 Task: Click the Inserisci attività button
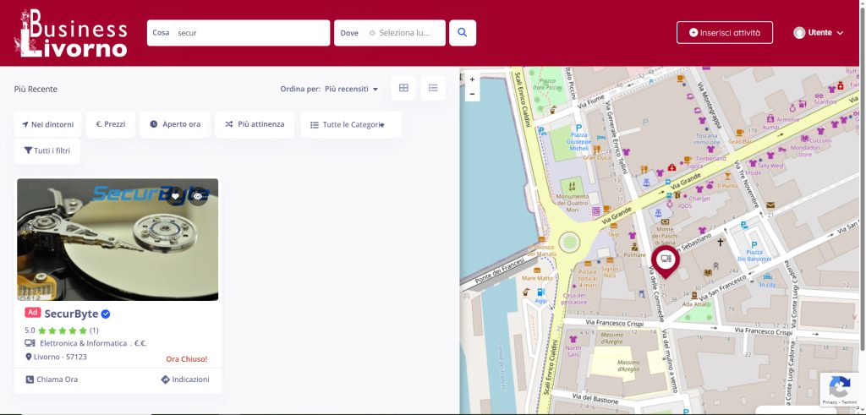(x=725, y=33)
